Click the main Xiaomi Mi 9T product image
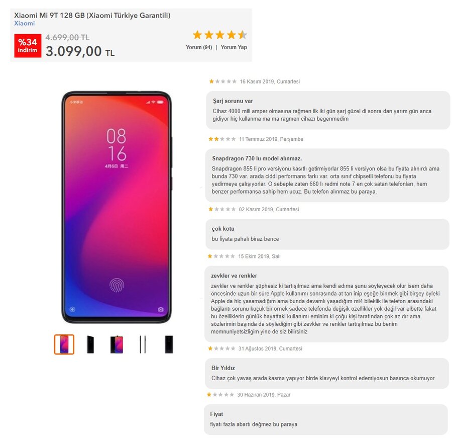Viewport: 452px width, 441px height. pos(117,207)
